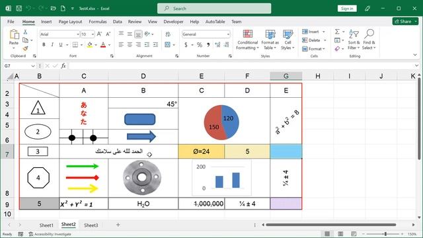The image size is (423, 238).
Task: Select the yellow Ø=24 cell
Action: click(x=201, y=151)
